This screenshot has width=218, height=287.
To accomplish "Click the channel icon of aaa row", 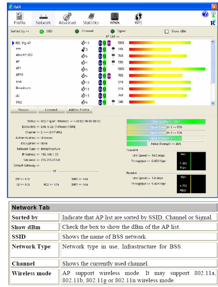I will tap(83, 49).
